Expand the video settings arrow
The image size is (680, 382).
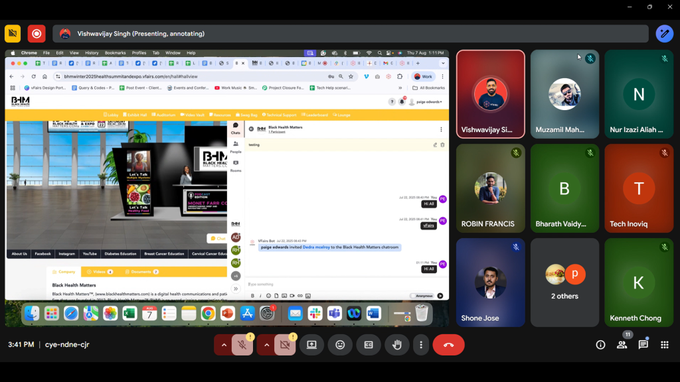point(266,345)
